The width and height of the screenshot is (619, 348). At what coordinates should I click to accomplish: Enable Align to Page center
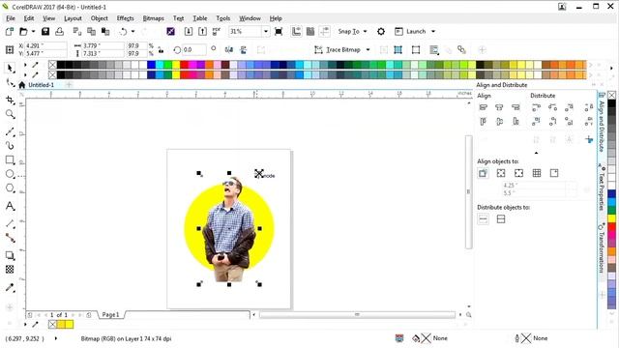(518, 173)
